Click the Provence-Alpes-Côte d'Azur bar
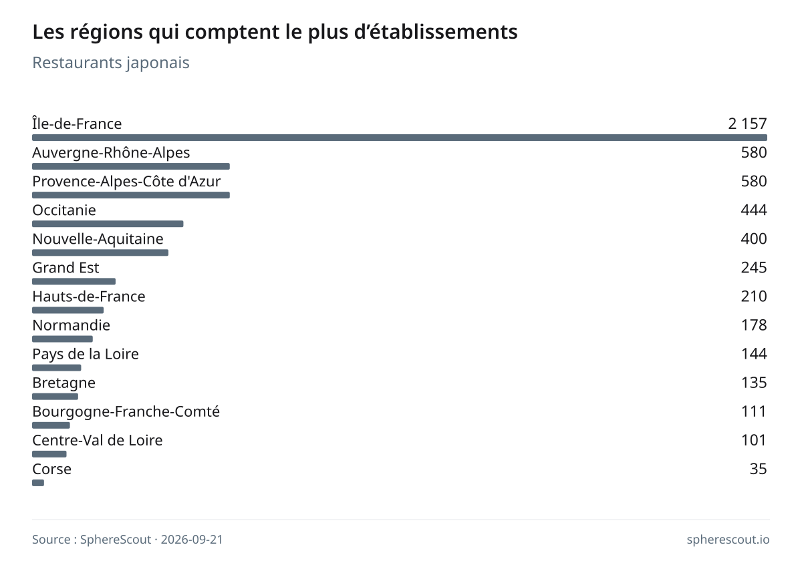The image size is (802, 561). click(131, 195)
